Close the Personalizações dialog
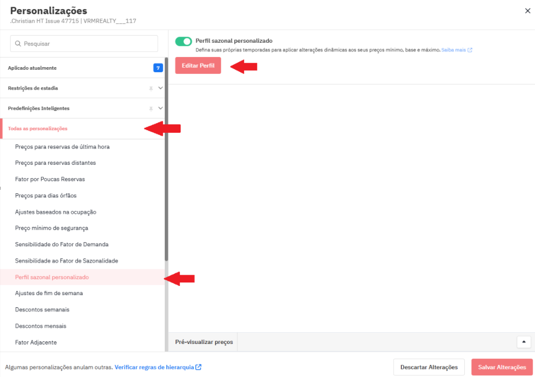The image size is (535, 377). (x=527, y=11)
